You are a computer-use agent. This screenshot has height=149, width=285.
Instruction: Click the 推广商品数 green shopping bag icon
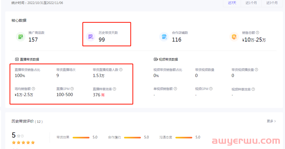pyautogui.click(x=21, y=37)
